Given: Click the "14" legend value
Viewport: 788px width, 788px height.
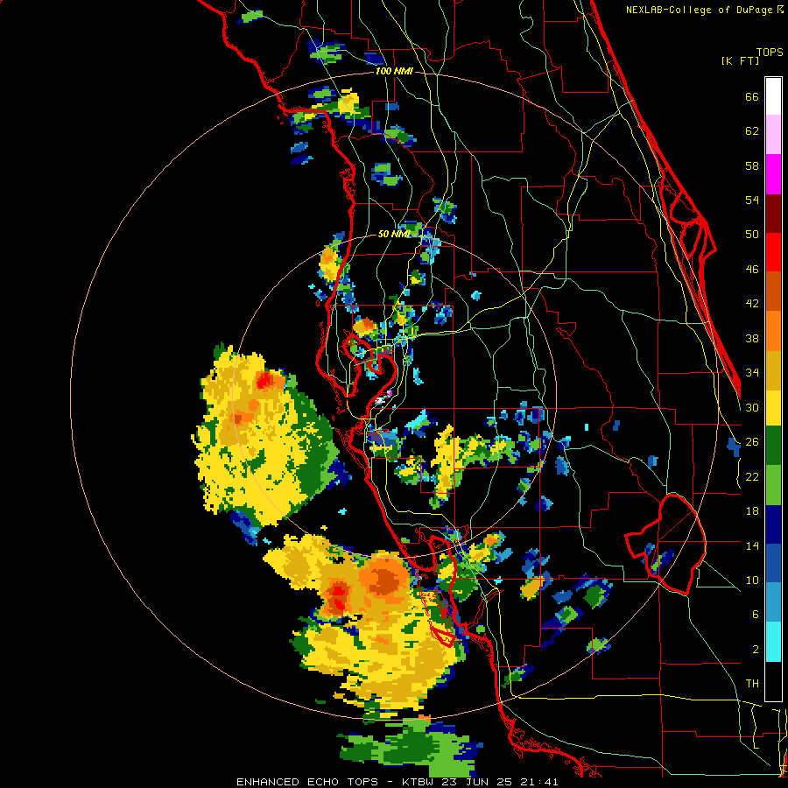Looking at the screenshot, I should pyautogui.click(x=752, y=545).
